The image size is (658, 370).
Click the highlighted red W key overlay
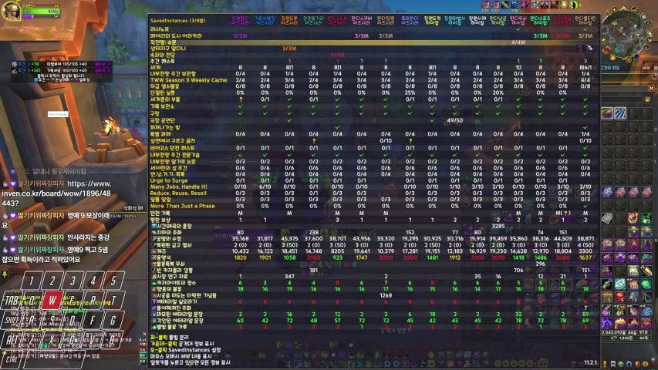(x=52, y=300)
